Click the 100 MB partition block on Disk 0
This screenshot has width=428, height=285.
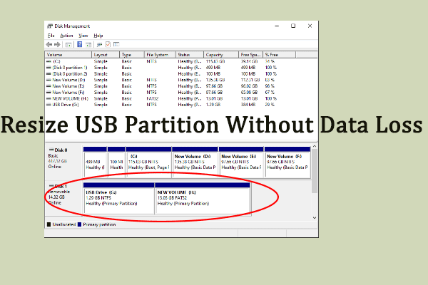(116, 163)
